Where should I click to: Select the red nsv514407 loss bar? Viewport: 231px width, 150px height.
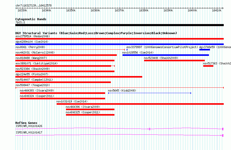pos(63,82)
